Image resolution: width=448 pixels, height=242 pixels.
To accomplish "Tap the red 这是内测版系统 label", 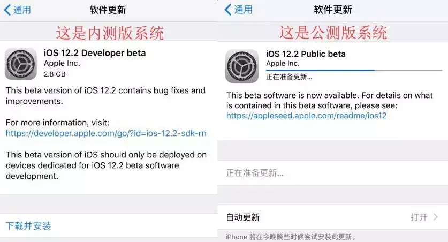I will click(110, 33).
